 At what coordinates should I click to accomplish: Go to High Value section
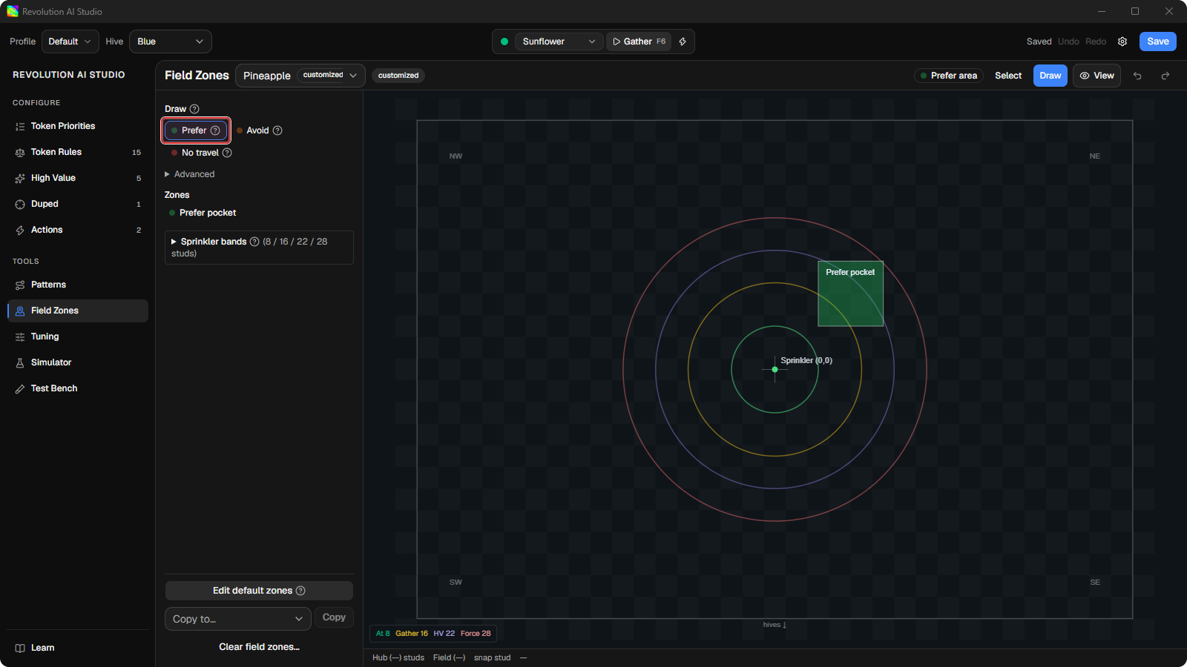click(78, 178)
